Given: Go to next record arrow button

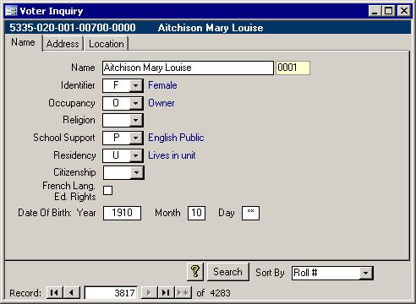Looking at the screenshot, I should point(149,293).
